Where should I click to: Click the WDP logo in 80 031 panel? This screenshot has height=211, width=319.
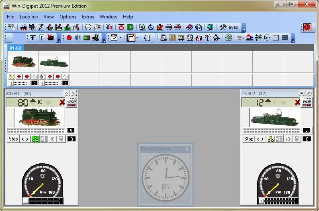tap(72, 102)
